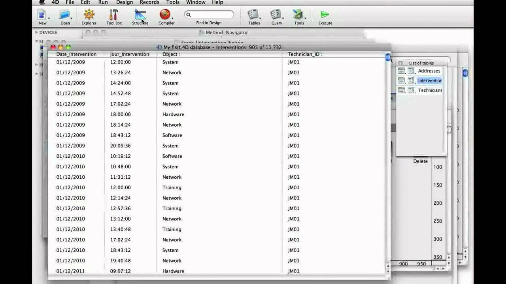The image size is (506, 284).
Task: Click first form icon beside Addresses
Action: [x=401, y=71]
